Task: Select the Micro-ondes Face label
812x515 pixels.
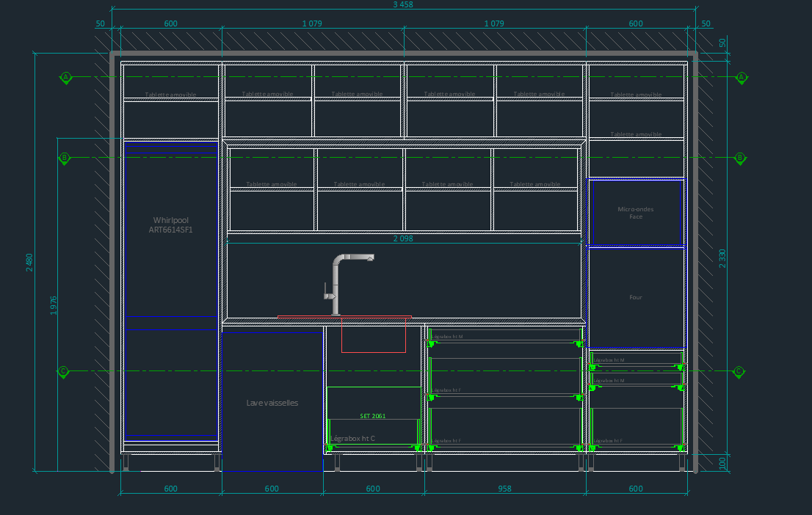Action: pyautogui.click(x=636, y=213)
